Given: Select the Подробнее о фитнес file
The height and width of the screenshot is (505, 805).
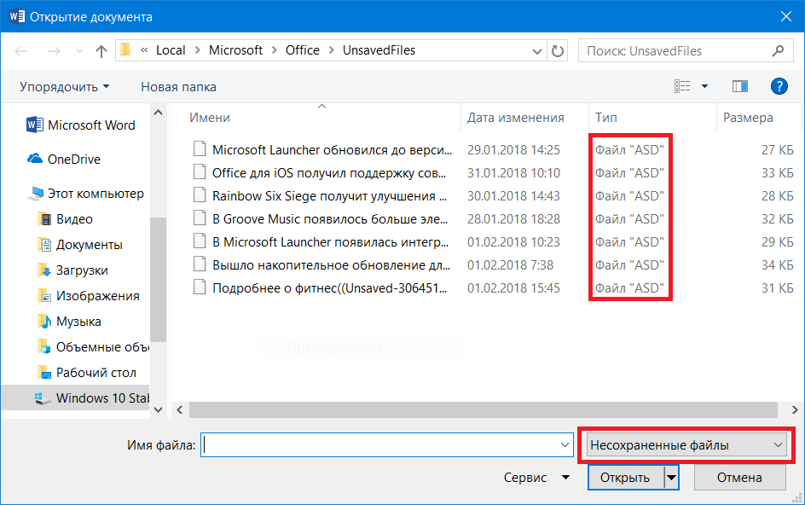Looking at the screenshot, I should tap(330, 288).
